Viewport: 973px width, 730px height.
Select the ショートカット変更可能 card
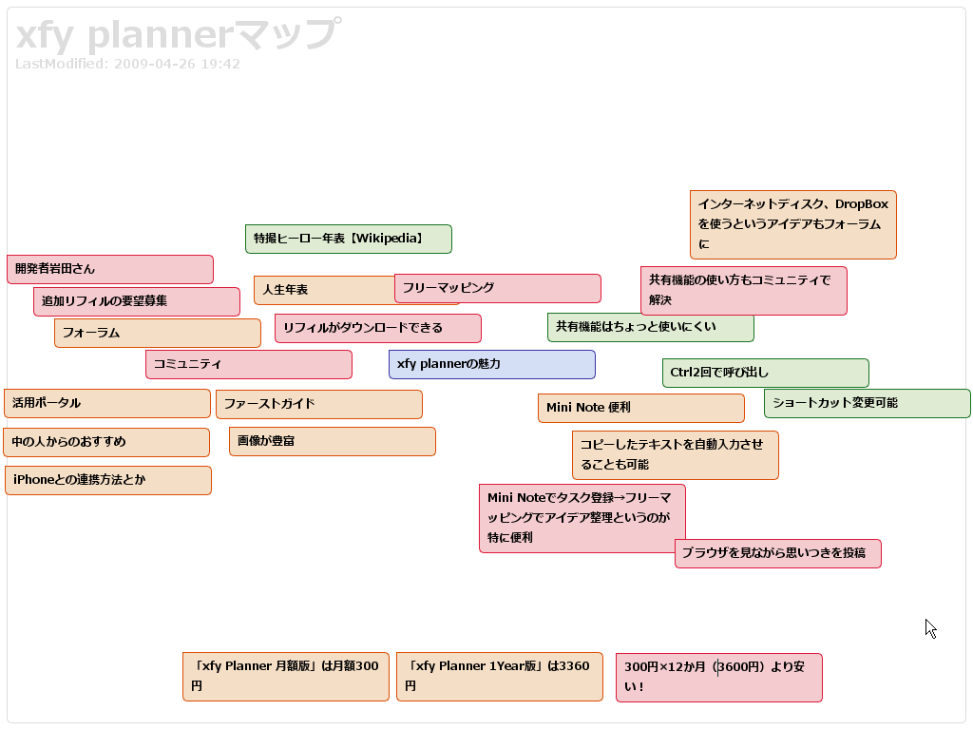tap(867, 403)
